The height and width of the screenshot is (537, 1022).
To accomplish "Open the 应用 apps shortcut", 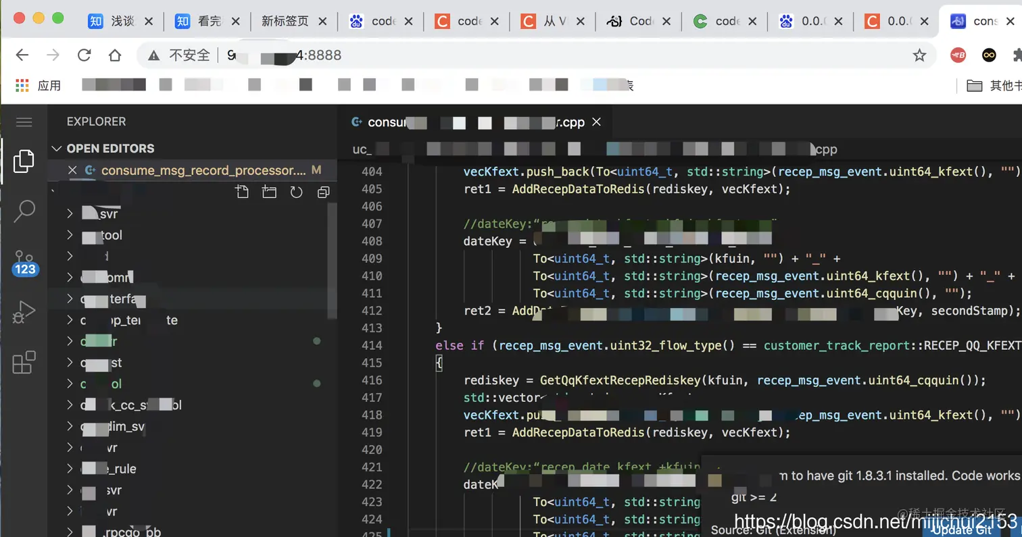I will tap(39, 85).
